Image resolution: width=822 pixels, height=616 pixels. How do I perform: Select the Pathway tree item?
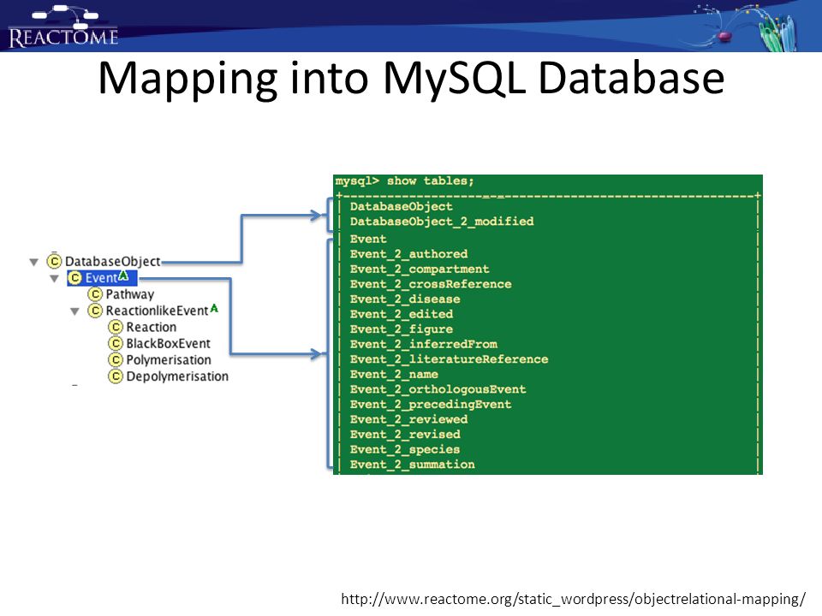[122, 294]
